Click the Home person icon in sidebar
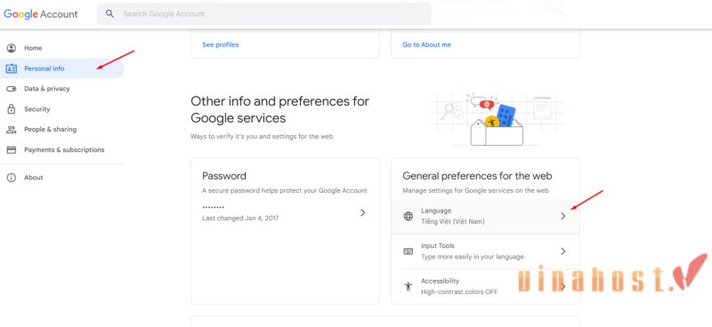 [12, 48]
